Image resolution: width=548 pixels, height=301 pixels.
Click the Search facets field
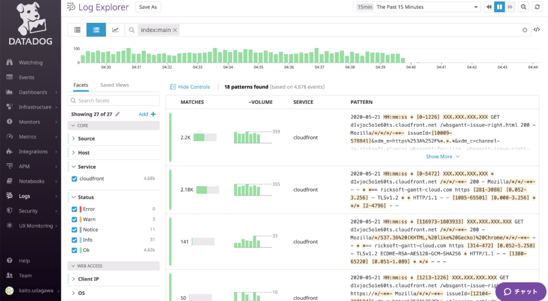point(113,101)
